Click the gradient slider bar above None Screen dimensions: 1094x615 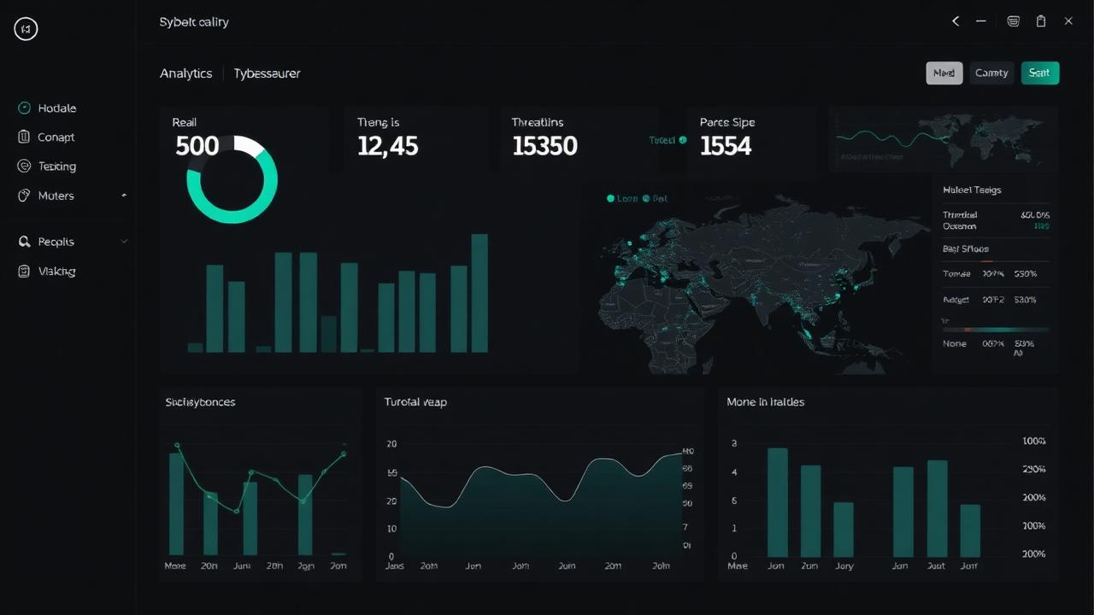point(995,329)
